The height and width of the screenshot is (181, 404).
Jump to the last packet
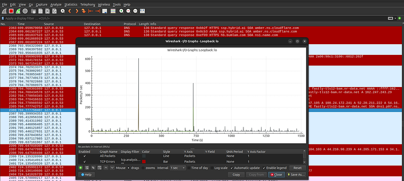coord(97,11)
